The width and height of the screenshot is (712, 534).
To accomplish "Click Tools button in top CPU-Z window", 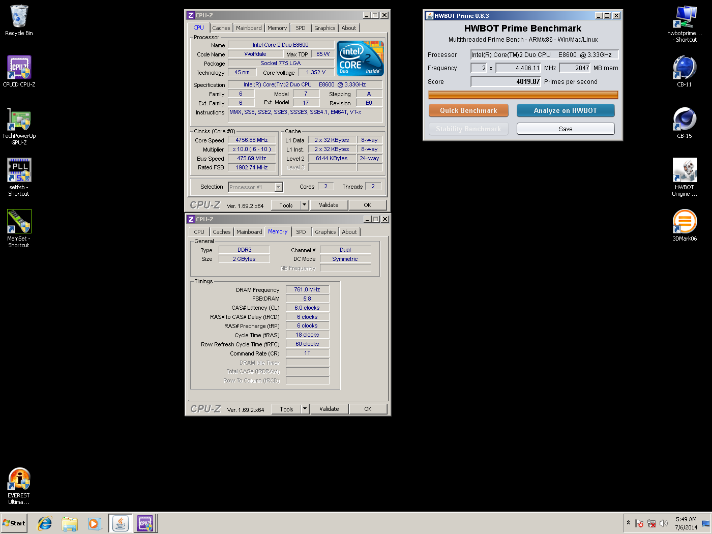I will [286, 205].
